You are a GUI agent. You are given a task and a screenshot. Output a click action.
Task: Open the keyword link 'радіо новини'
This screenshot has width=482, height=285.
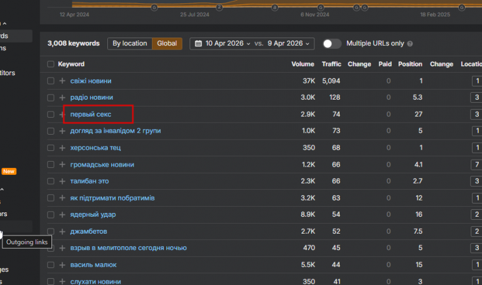point(92,98)
